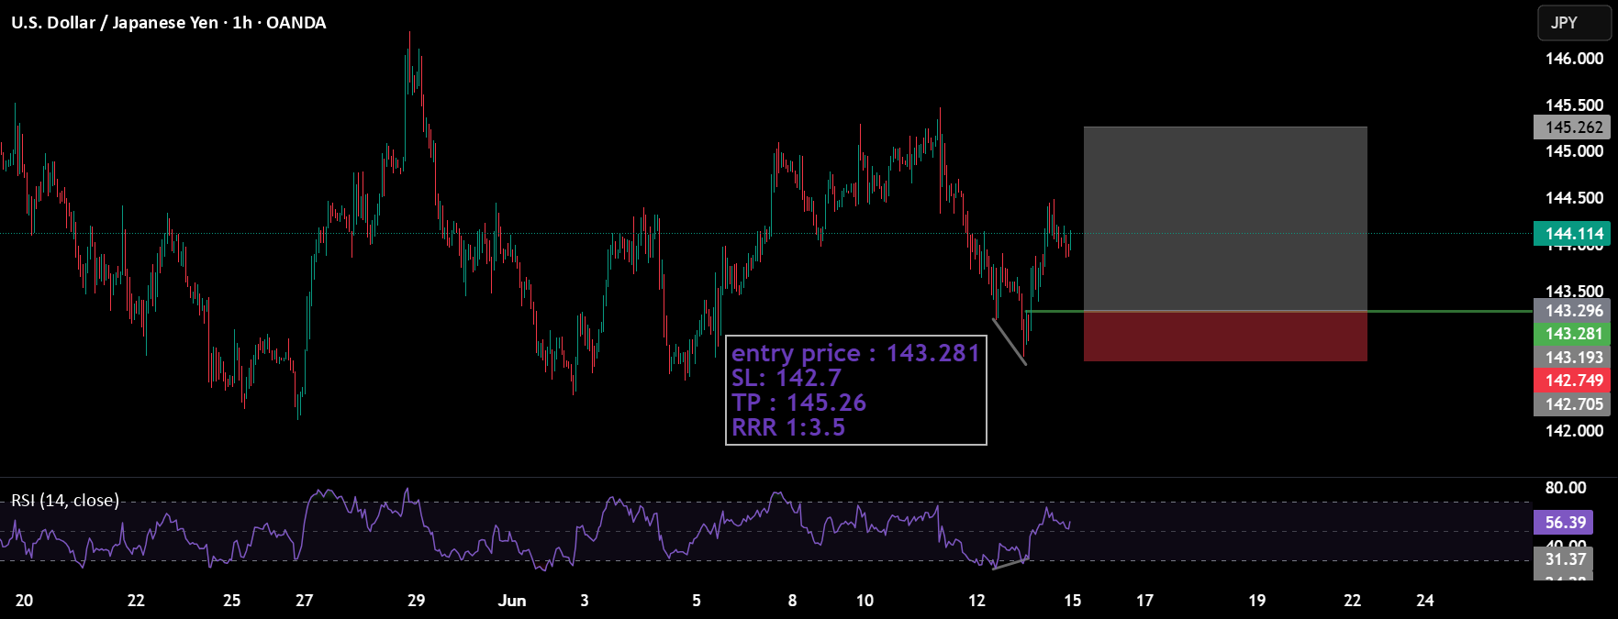
Task: Click the 146.000 price scale label
Action: [x=1574, y=59]
